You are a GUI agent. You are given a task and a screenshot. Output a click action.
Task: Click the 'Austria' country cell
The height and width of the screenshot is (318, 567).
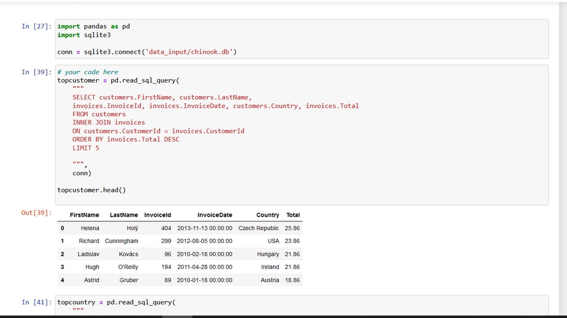pyautogui.click(x=270, y=280)
